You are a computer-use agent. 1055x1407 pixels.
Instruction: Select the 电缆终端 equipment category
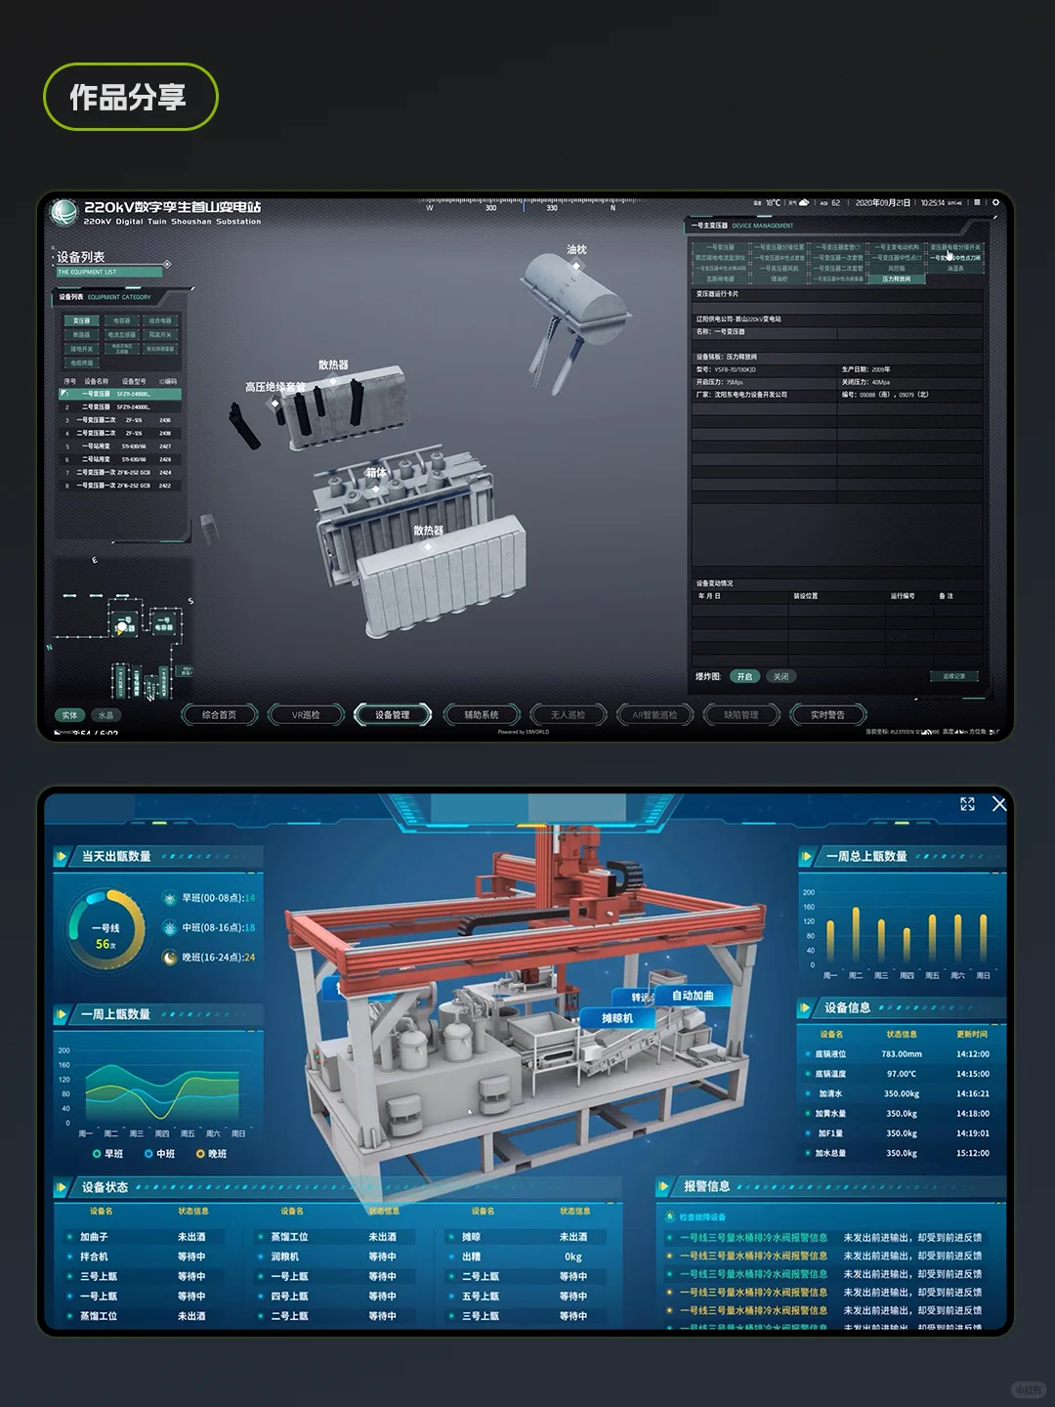click(x=82, y=362)
